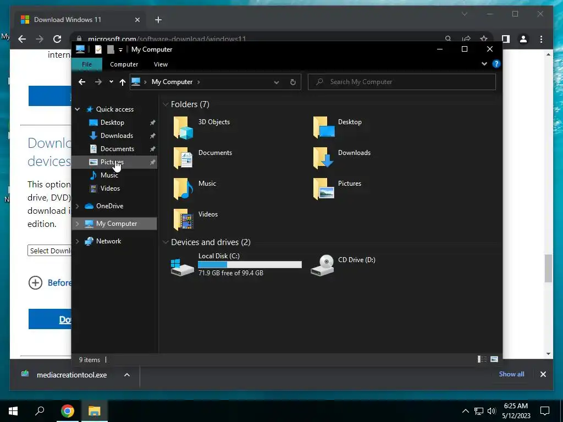
Task: Open the Documents folder in main pane
Action: click(183, 158)
